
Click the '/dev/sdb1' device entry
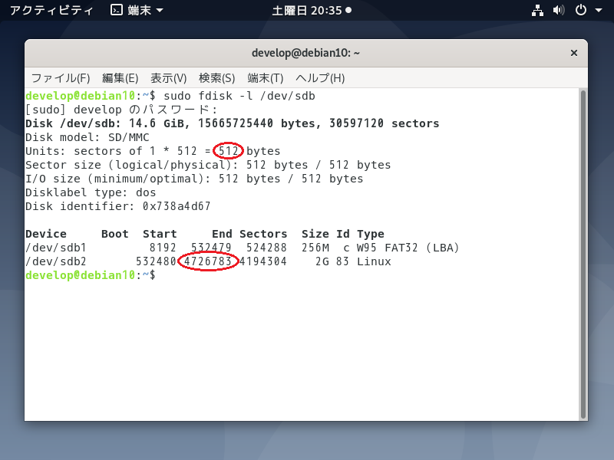56,248
